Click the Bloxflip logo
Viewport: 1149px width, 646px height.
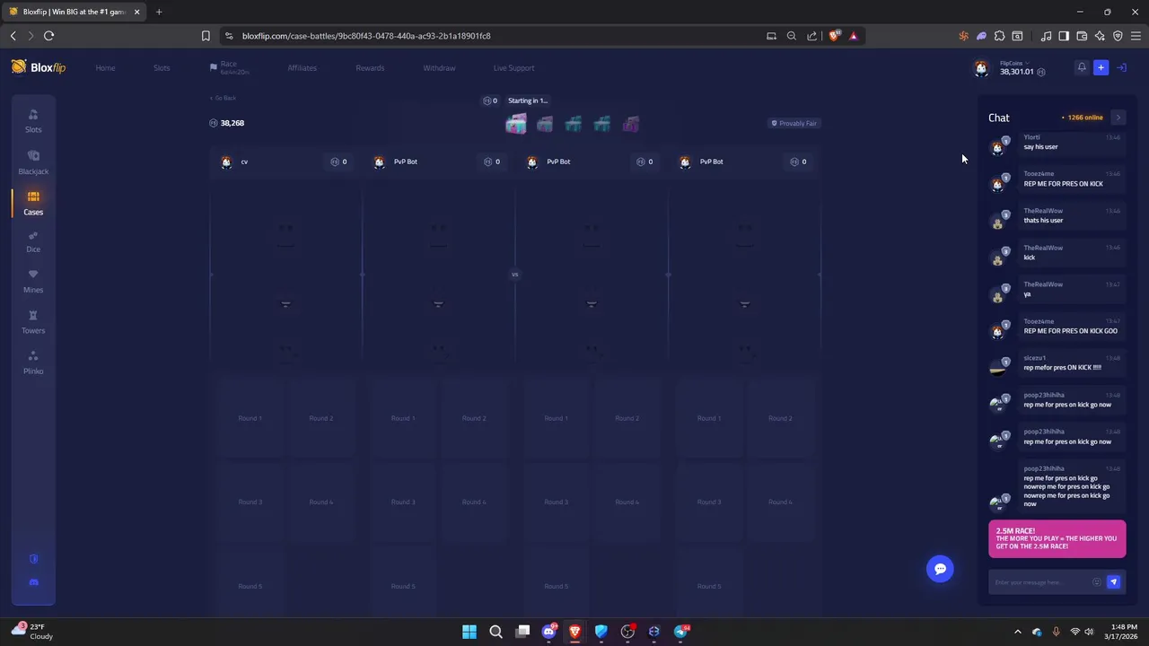39,67
